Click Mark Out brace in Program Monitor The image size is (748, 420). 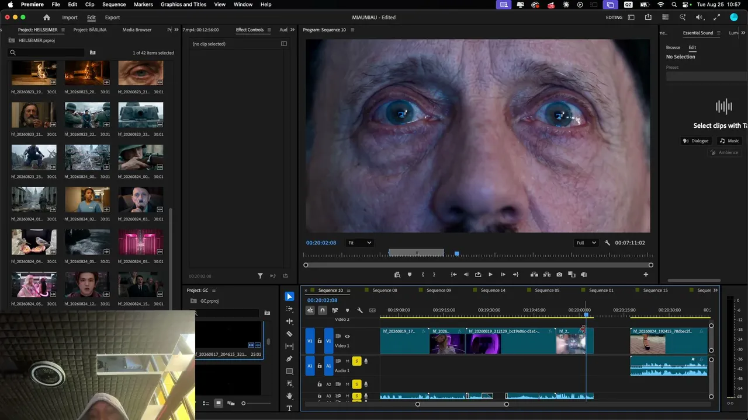[434, 275]
